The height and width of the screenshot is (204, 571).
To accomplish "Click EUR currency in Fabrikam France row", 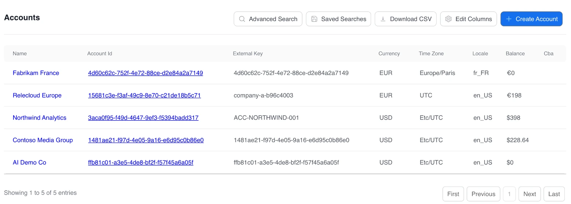I will point(386,73).
